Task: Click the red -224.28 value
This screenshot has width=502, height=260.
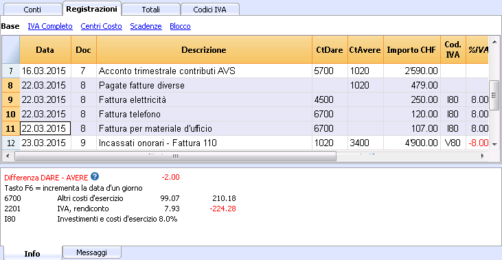Action: pyautogui.click(x=223, y=209)
